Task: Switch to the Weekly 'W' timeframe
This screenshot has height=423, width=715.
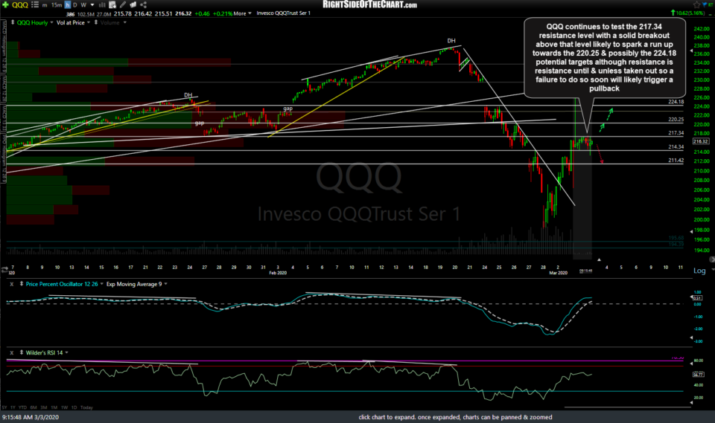Action: [83, 5]
